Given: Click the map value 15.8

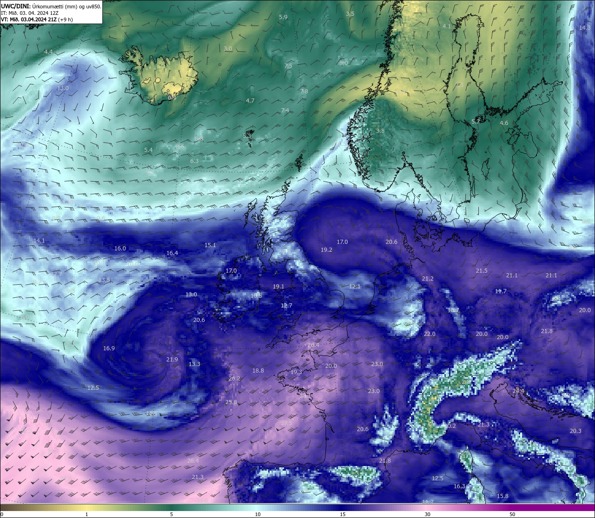Looking at the screenshot, I should [x=502, y=496].
